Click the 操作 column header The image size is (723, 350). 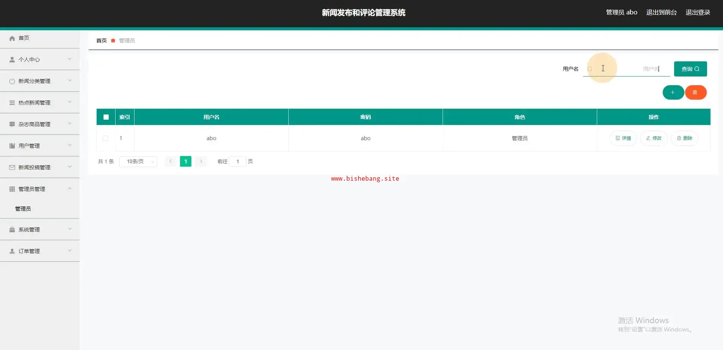coord(654,117)
